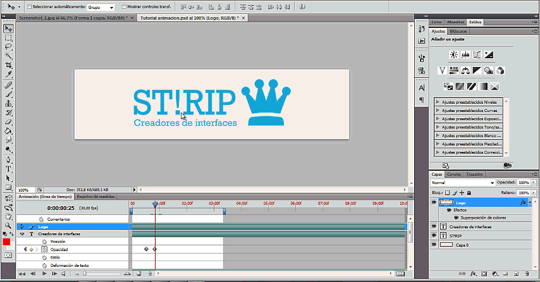Add an Exposure adjustment

pyautogui.click(x=489, y=55)
